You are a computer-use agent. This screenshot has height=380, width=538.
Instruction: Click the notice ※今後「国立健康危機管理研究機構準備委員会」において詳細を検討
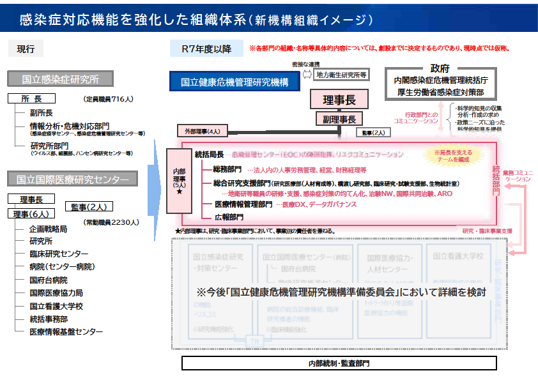click(341, 292)
